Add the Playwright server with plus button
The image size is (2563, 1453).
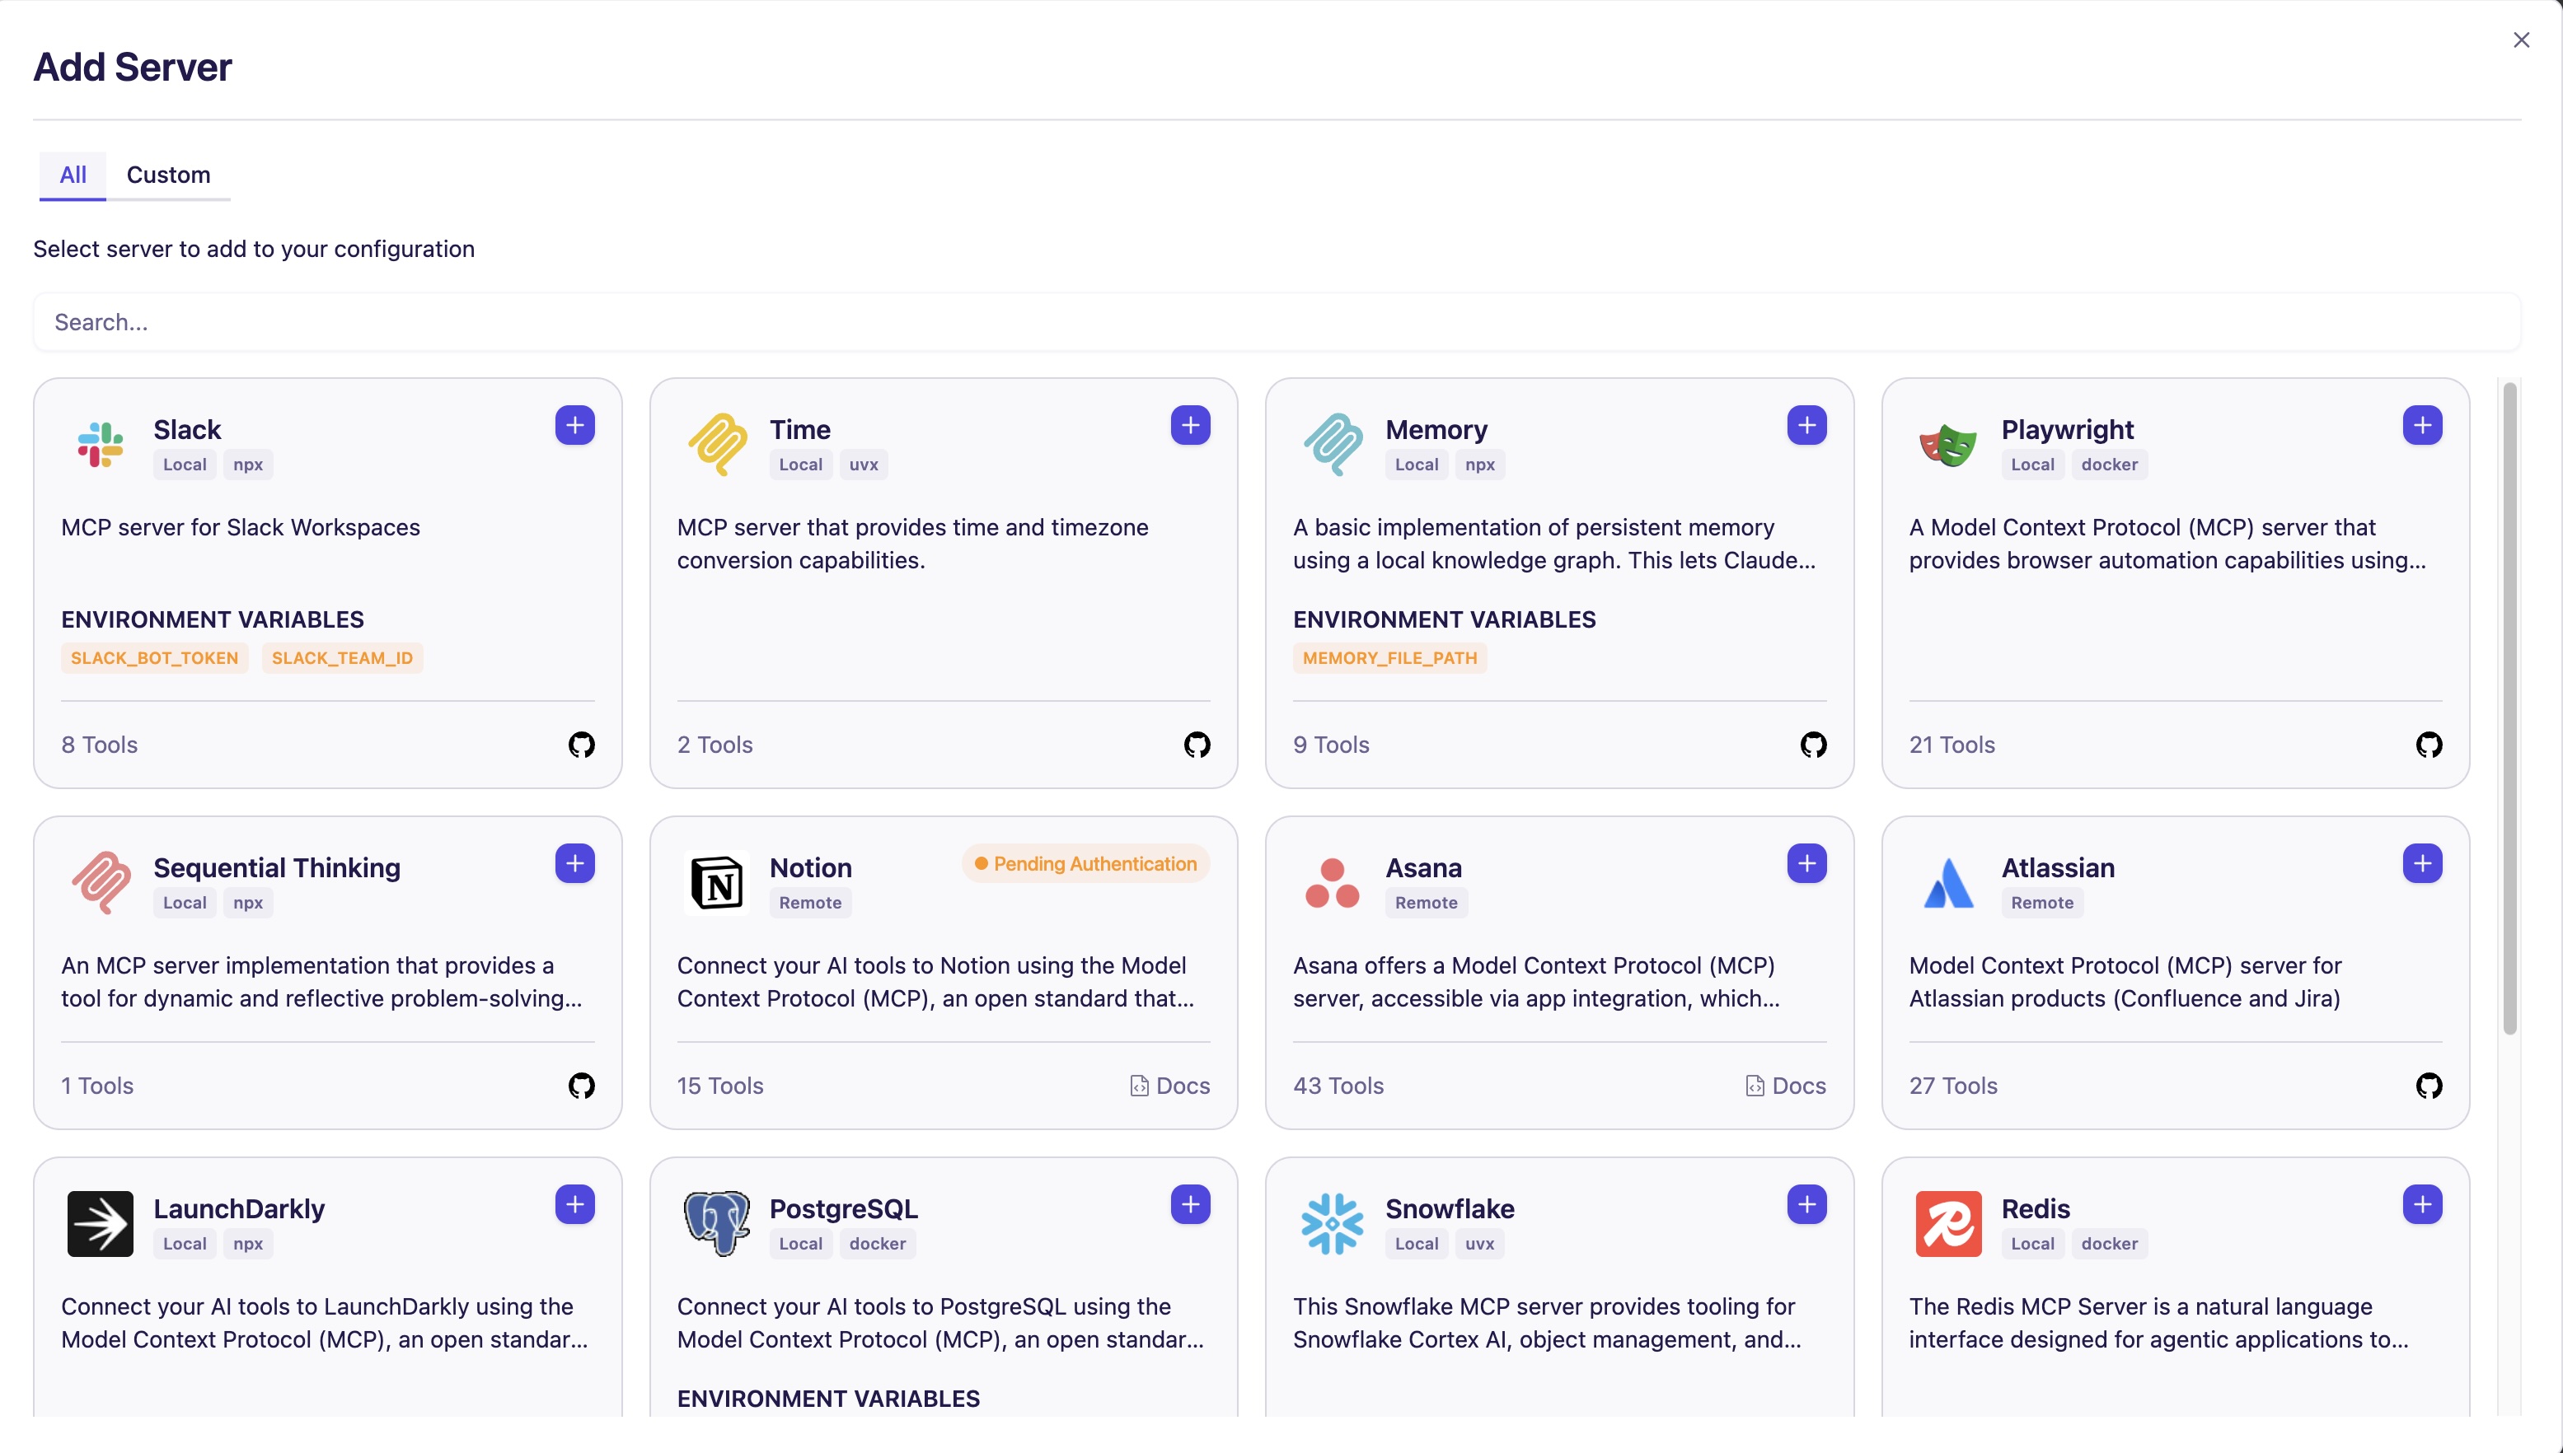click(x=2422, y=425)
